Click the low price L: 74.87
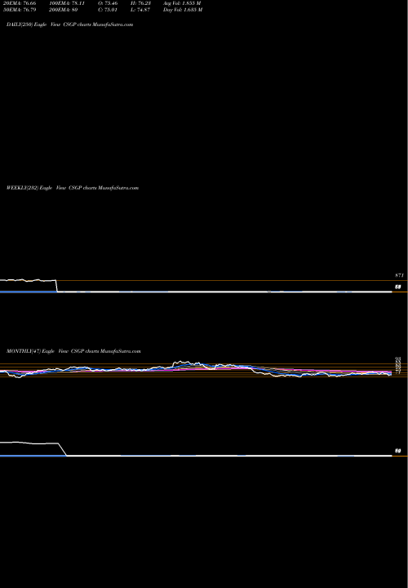Viewport: 408px width, 588px height. (140, 10)
